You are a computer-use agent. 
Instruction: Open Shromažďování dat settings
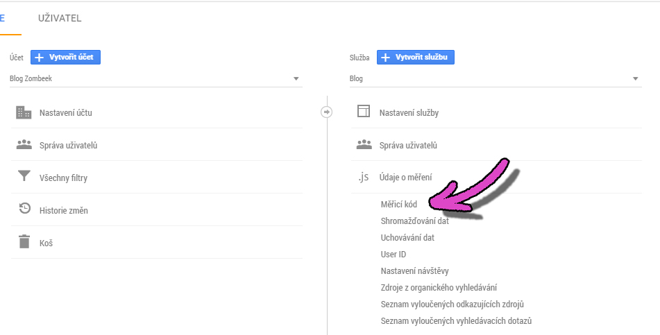click(414, 221)
